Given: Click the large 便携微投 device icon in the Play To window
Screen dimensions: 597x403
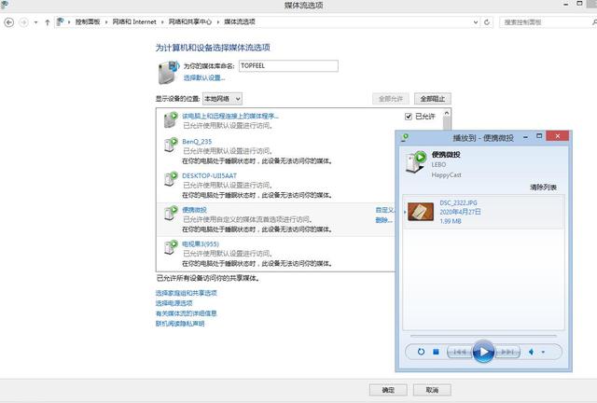Looking at the screenshot, I should [416, 161].
